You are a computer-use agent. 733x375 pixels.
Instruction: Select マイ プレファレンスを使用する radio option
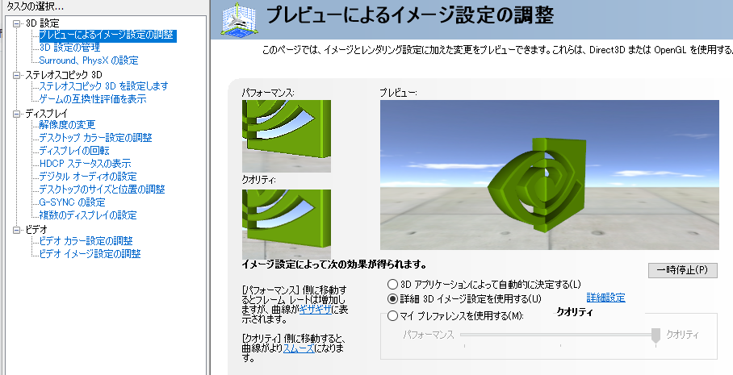point(392,316)
